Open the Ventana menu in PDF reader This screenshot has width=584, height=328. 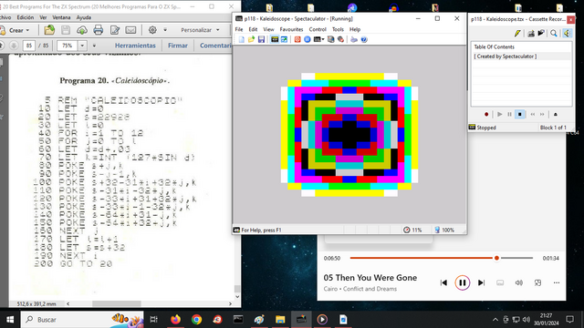tap(61, 17)
